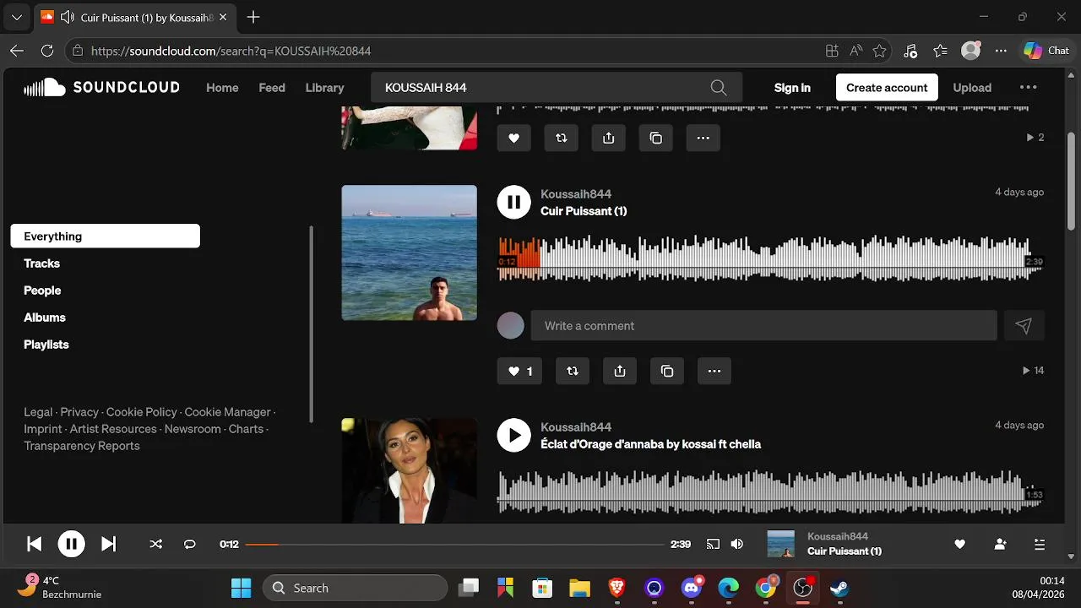Toggle shuffle in player bar
1081x608 pixels.
(155, 545)
